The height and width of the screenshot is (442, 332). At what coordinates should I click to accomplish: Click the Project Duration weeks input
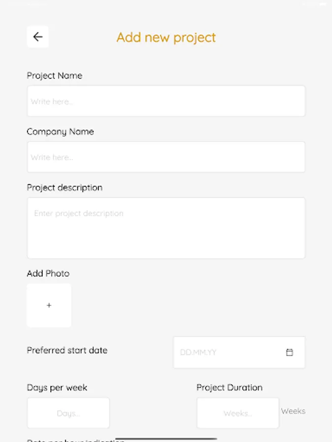238,413
